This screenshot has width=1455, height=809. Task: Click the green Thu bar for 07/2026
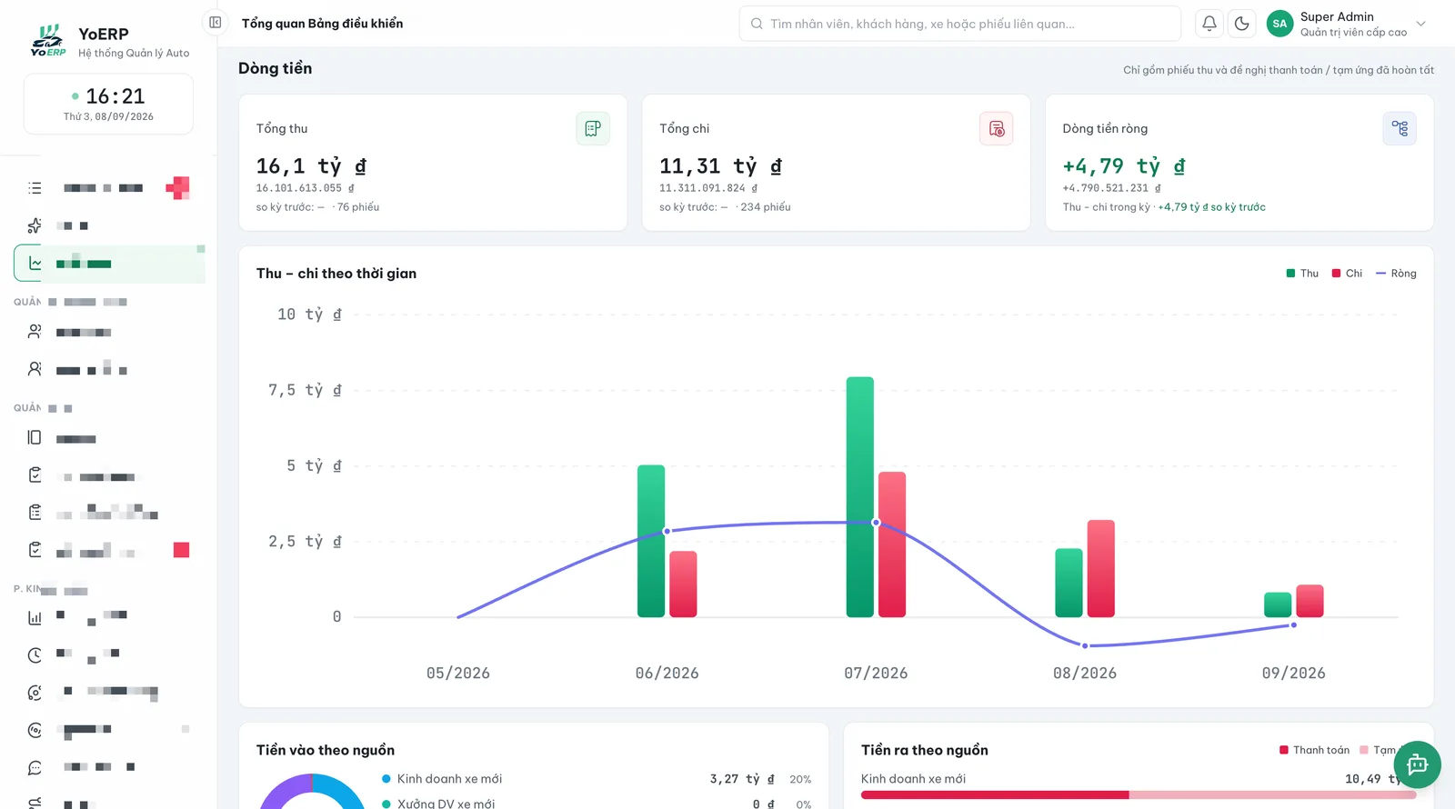point(860,497)
